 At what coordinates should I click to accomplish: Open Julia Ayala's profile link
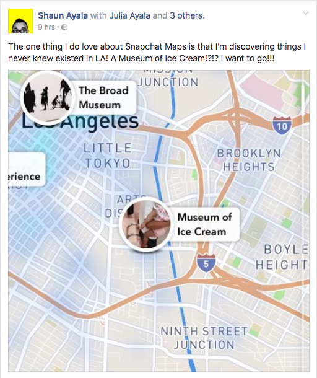129,15
